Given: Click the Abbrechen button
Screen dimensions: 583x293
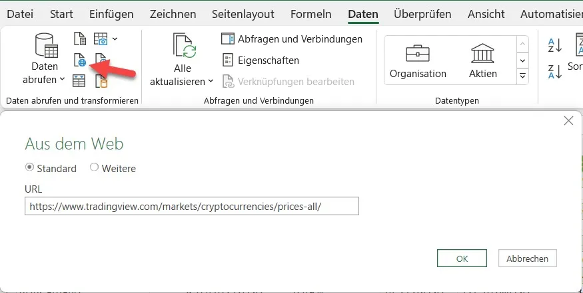Looking at the screenshot, I should (x=527, y=258).
